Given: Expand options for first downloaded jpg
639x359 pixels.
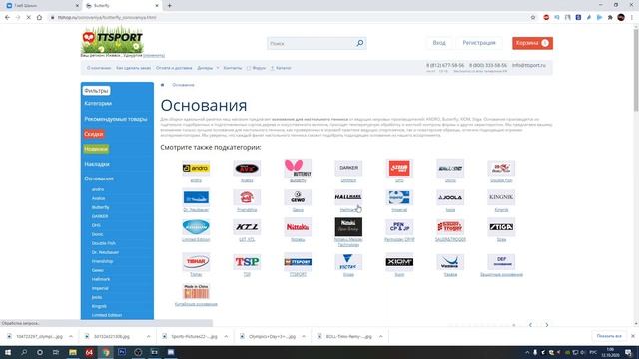Looking at the screenshot, I should (x=71, y=337).
